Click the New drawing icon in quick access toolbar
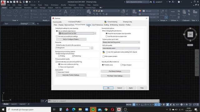The height and width of the screenshot is (112, 200). [x=8, y=2]
